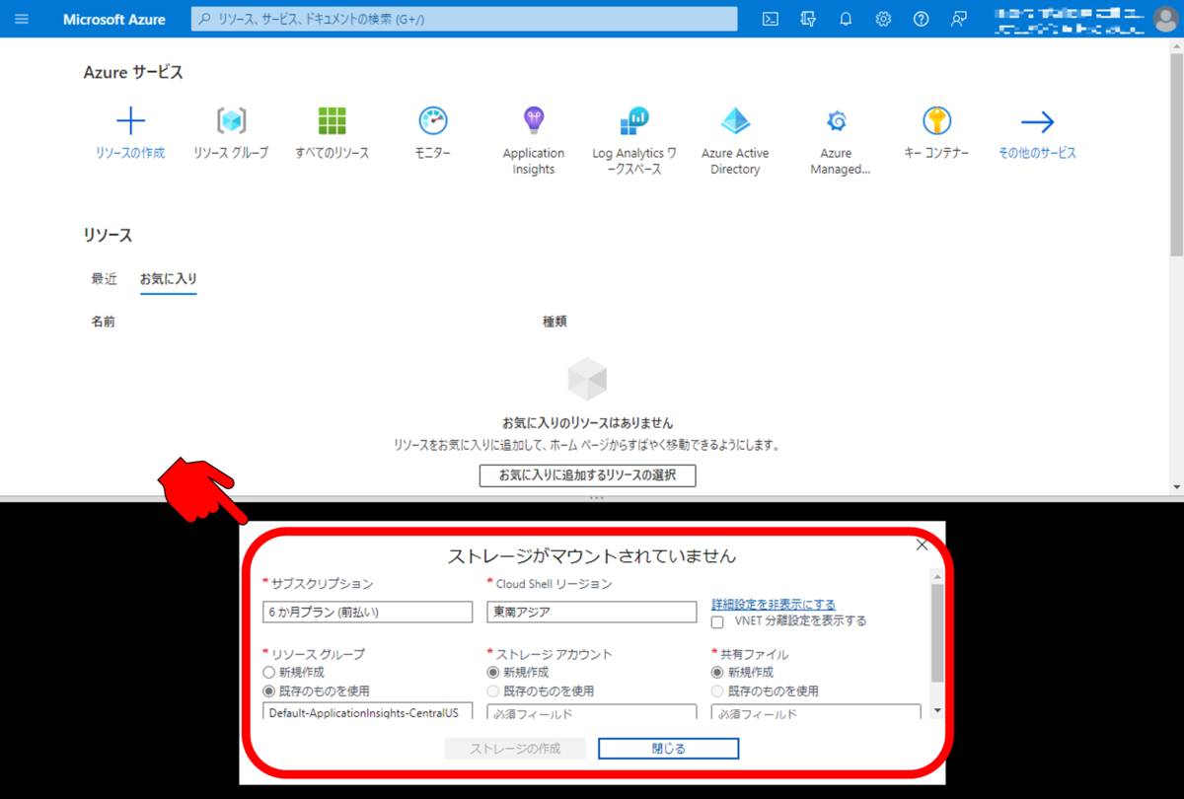Screen dimensions: 1184x799
Task: Click the search resources input field
Action: pyautogui.click(x=464, y=18)
